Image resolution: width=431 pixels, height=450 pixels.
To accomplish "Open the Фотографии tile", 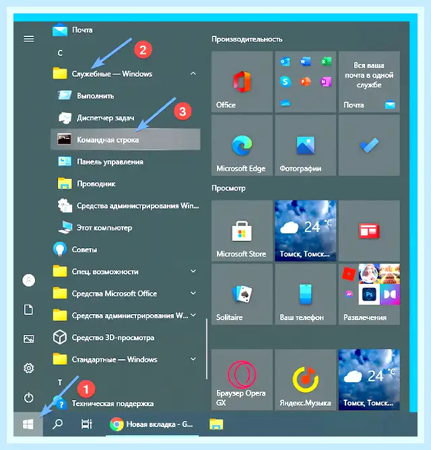I will tap(306, 145).
